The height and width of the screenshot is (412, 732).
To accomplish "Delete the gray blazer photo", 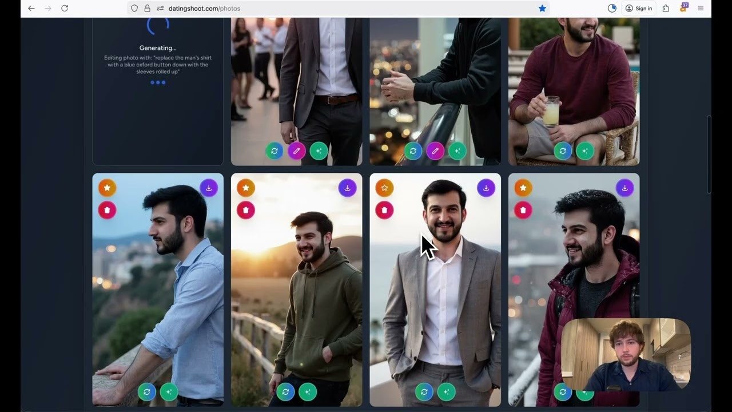I will pos(384,210).
